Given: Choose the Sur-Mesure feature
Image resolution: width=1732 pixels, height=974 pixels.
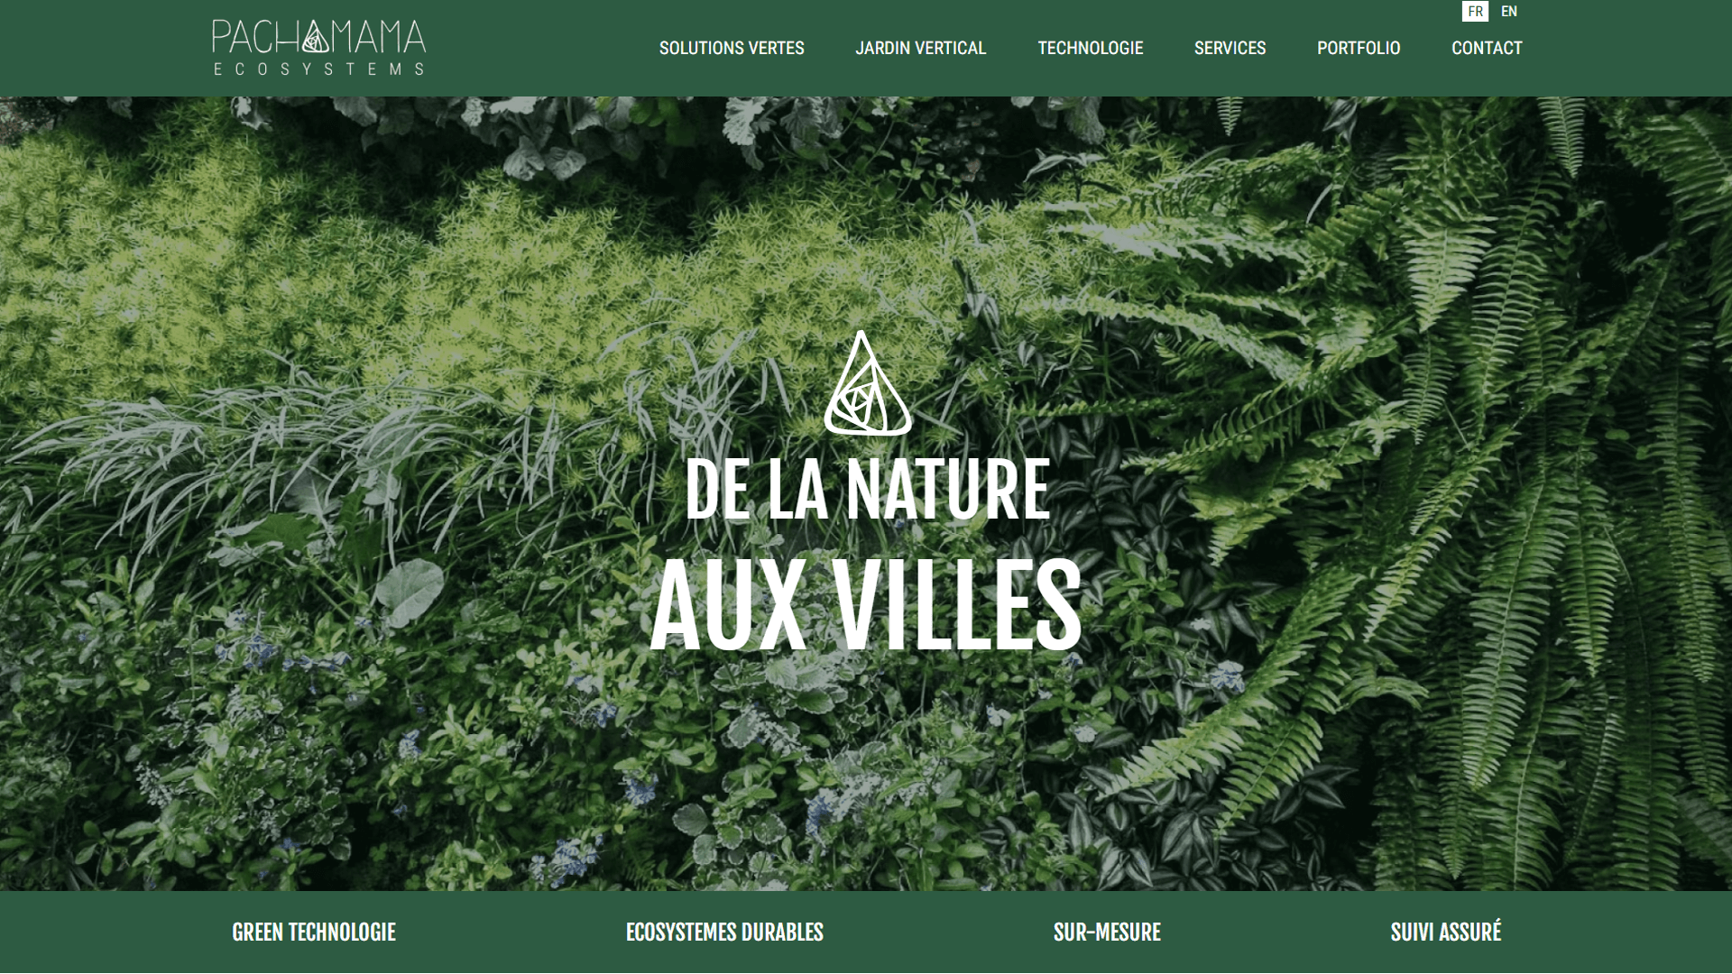Looking at the screenshot, I should [x=1107, y=933].
